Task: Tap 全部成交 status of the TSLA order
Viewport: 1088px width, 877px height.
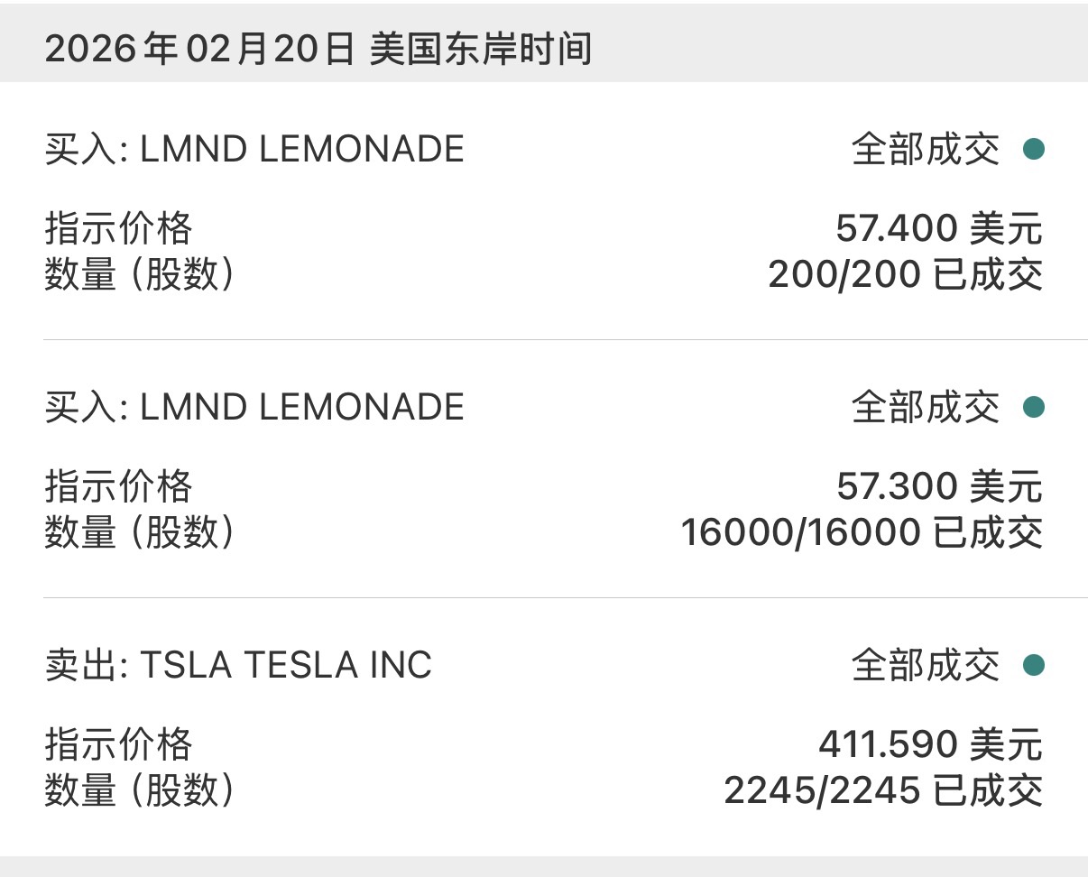Action: [925, 665]
